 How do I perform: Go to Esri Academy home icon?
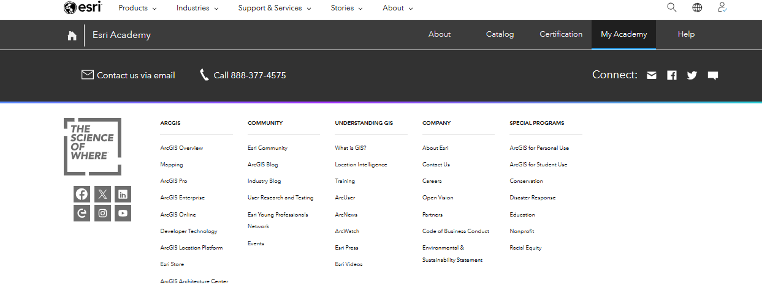[x=72, y=35]
